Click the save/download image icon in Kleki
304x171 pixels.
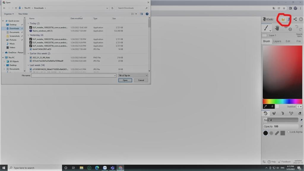pos(289,19)
